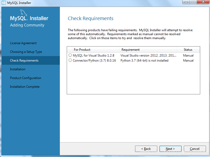The height and width of the screenshot is (157, 210).
Task: Click 'Python 3.7 (64-bit) is not installed' cell
Action: 144,61
